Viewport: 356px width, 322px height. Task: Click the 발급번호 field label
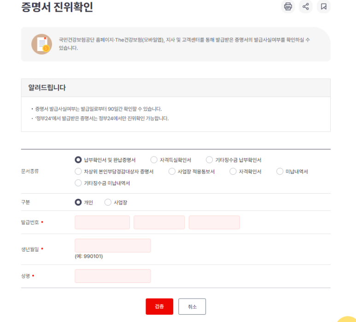tap(30, 223)
